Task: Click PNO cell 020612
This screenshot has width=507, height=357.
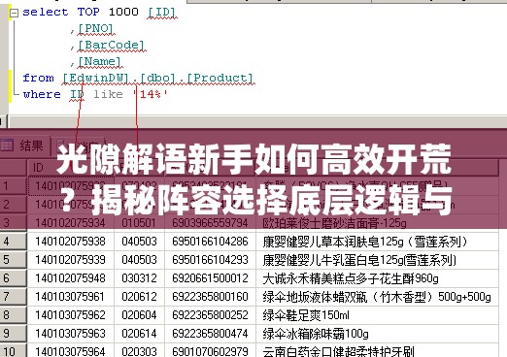Action: coord(139,297)
